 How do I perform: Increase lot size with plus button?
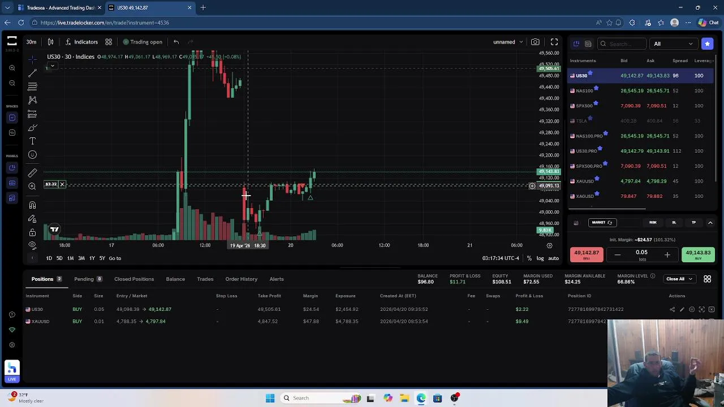click(x=667, y=255)
